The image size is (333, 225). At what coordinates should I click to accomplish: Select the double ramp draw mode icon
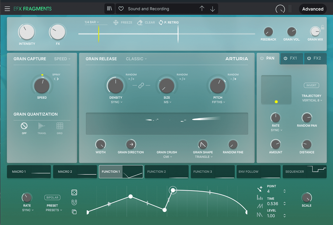click(x=260, y=215)
